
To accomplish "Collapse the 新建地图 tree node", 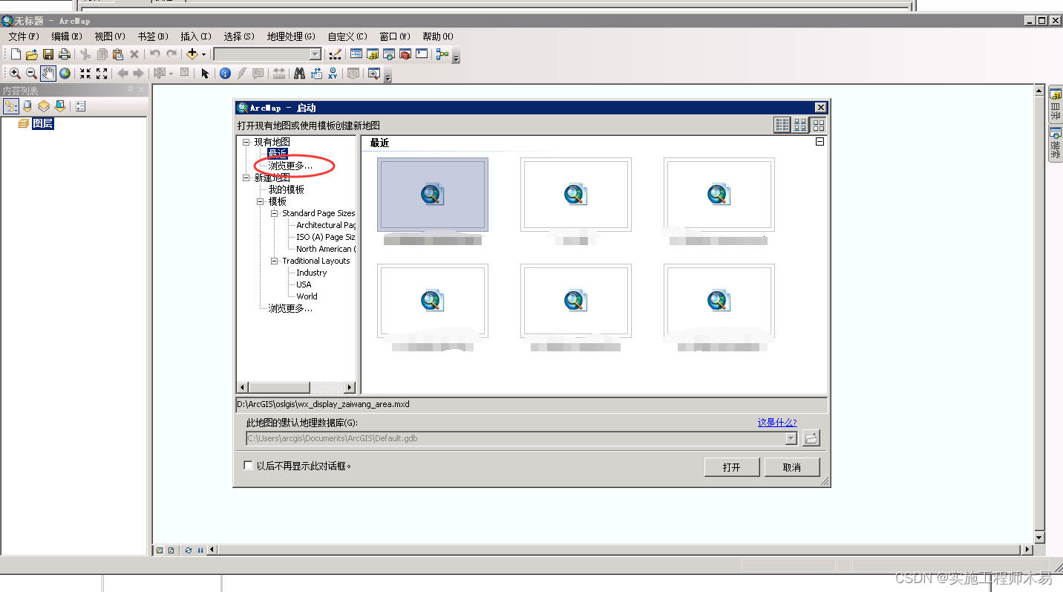I will [247, 178].
